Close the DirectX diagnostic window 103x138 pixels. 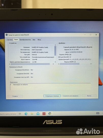pos(96,35)
